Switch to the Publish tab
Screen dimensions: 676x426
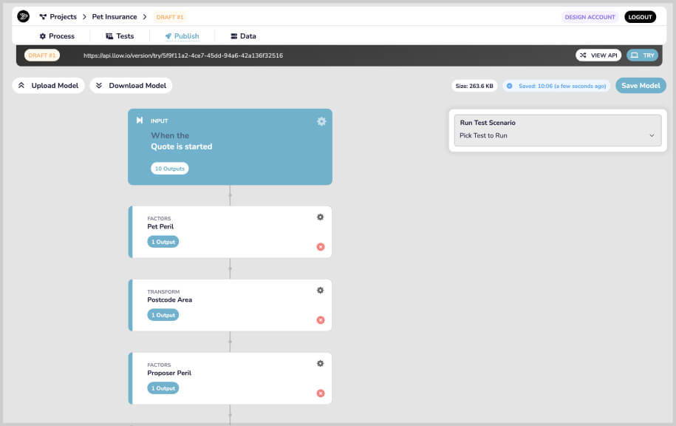point(182,35)
